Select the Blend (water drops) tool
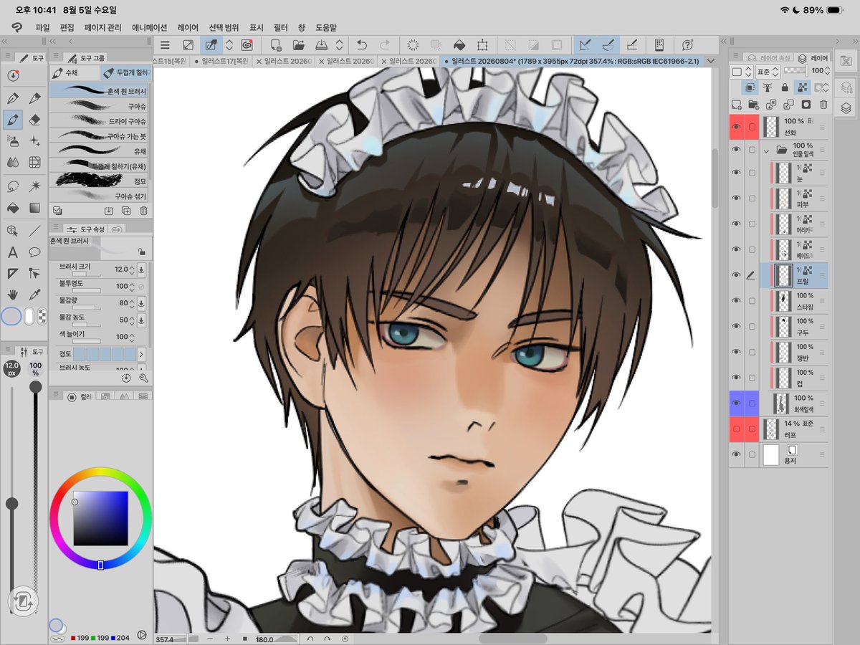The width and height of the screenshot is (860, 645). point(12,163)
